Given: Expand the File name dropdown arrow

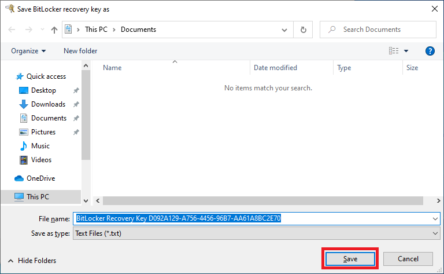Looking at the screenshot, I should [435, 219].
